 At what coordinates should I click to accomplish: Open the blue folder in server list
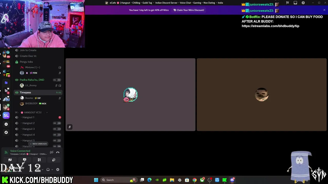tap(6, 83)
